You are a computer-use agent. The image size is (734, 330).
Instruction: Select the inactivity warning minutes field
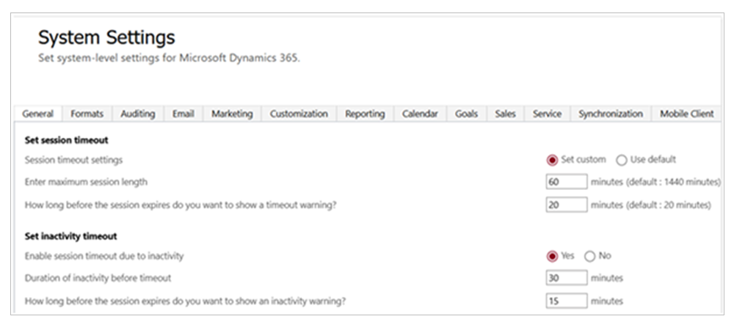[566, 301]
